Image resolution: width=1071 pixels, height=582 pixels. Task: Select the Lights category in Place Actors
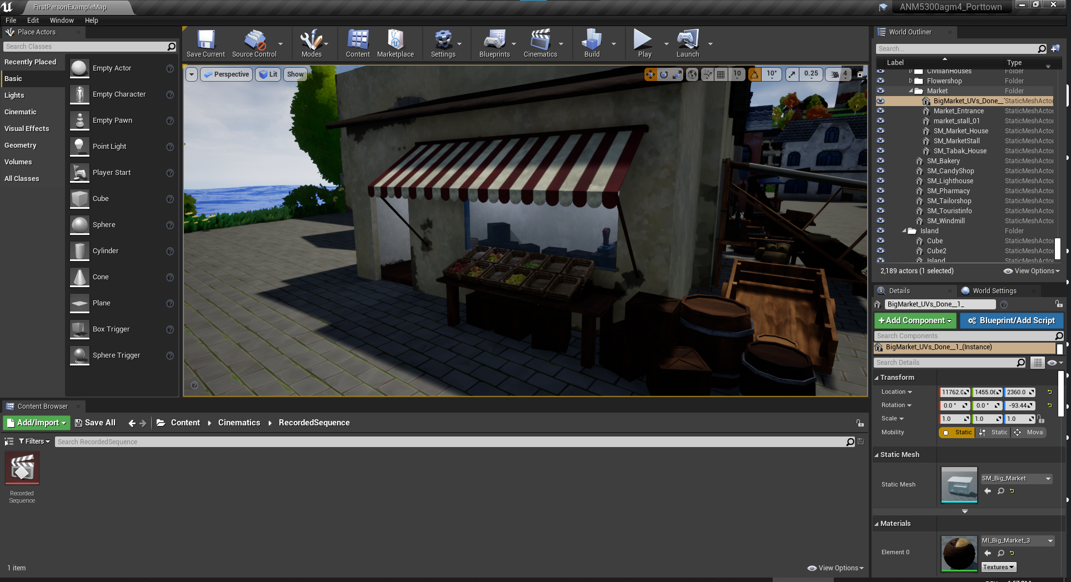click(x=14, y=96)
